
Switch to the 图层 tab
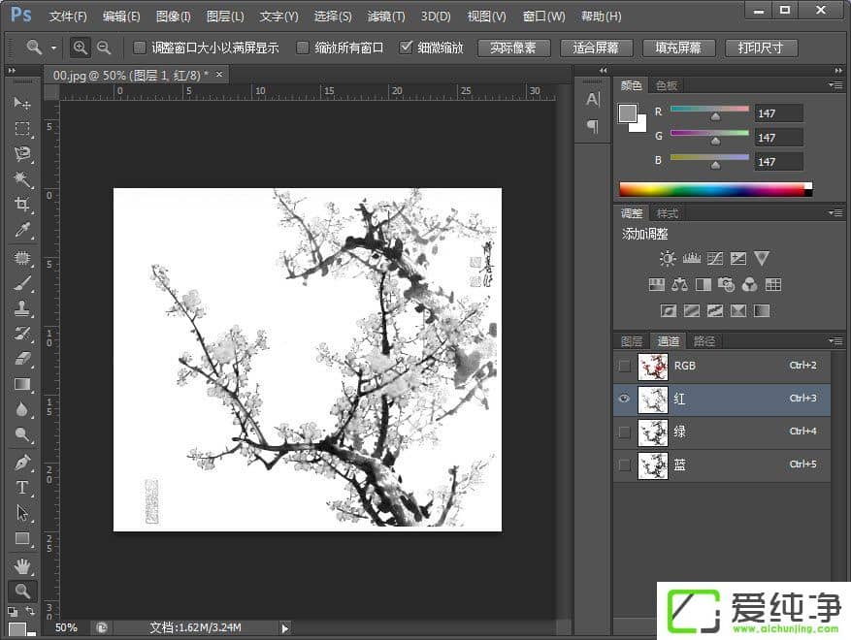(632, 341)
